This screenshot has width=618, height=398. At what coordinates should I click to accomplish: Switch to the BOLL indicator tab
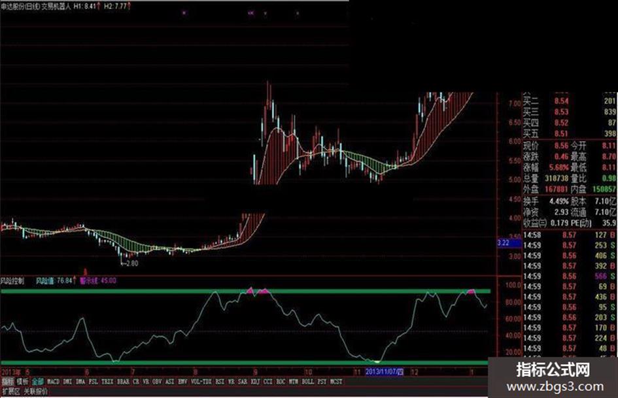(308, 382)
